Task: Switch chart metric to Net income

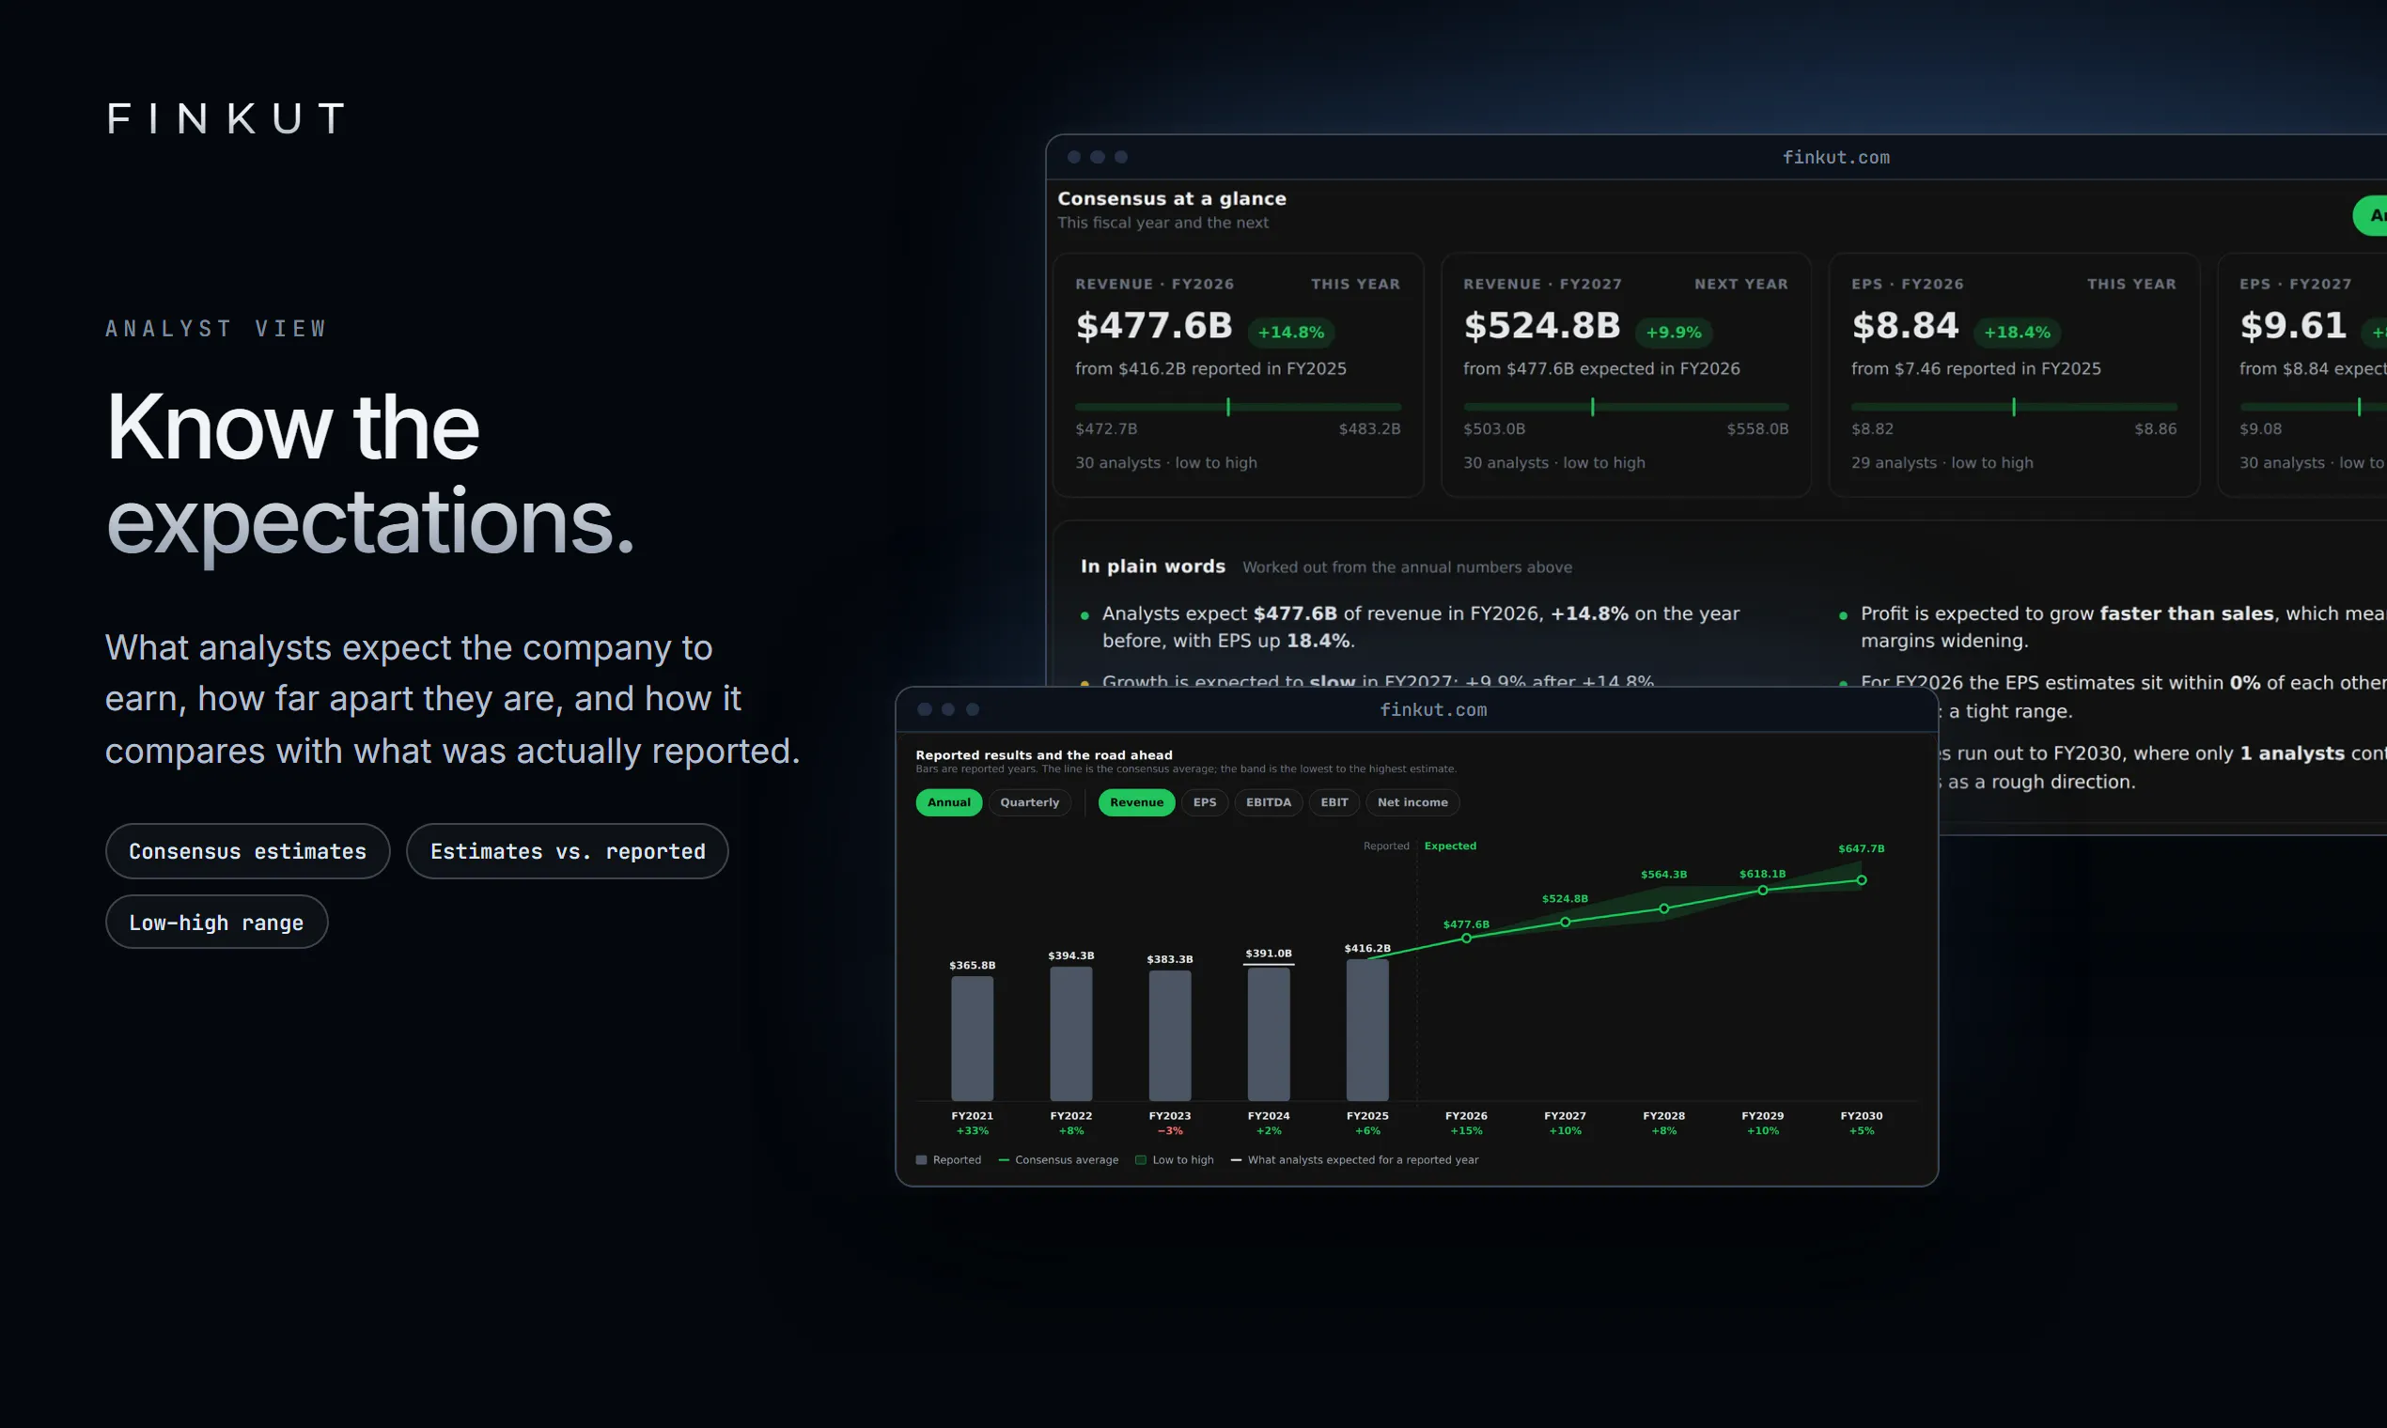Action: [1412, 802]
